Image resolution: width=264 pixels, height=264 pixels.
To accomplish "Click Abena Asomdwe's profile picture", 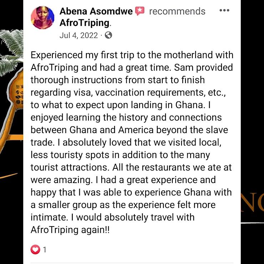I will (x=43, y=17).
